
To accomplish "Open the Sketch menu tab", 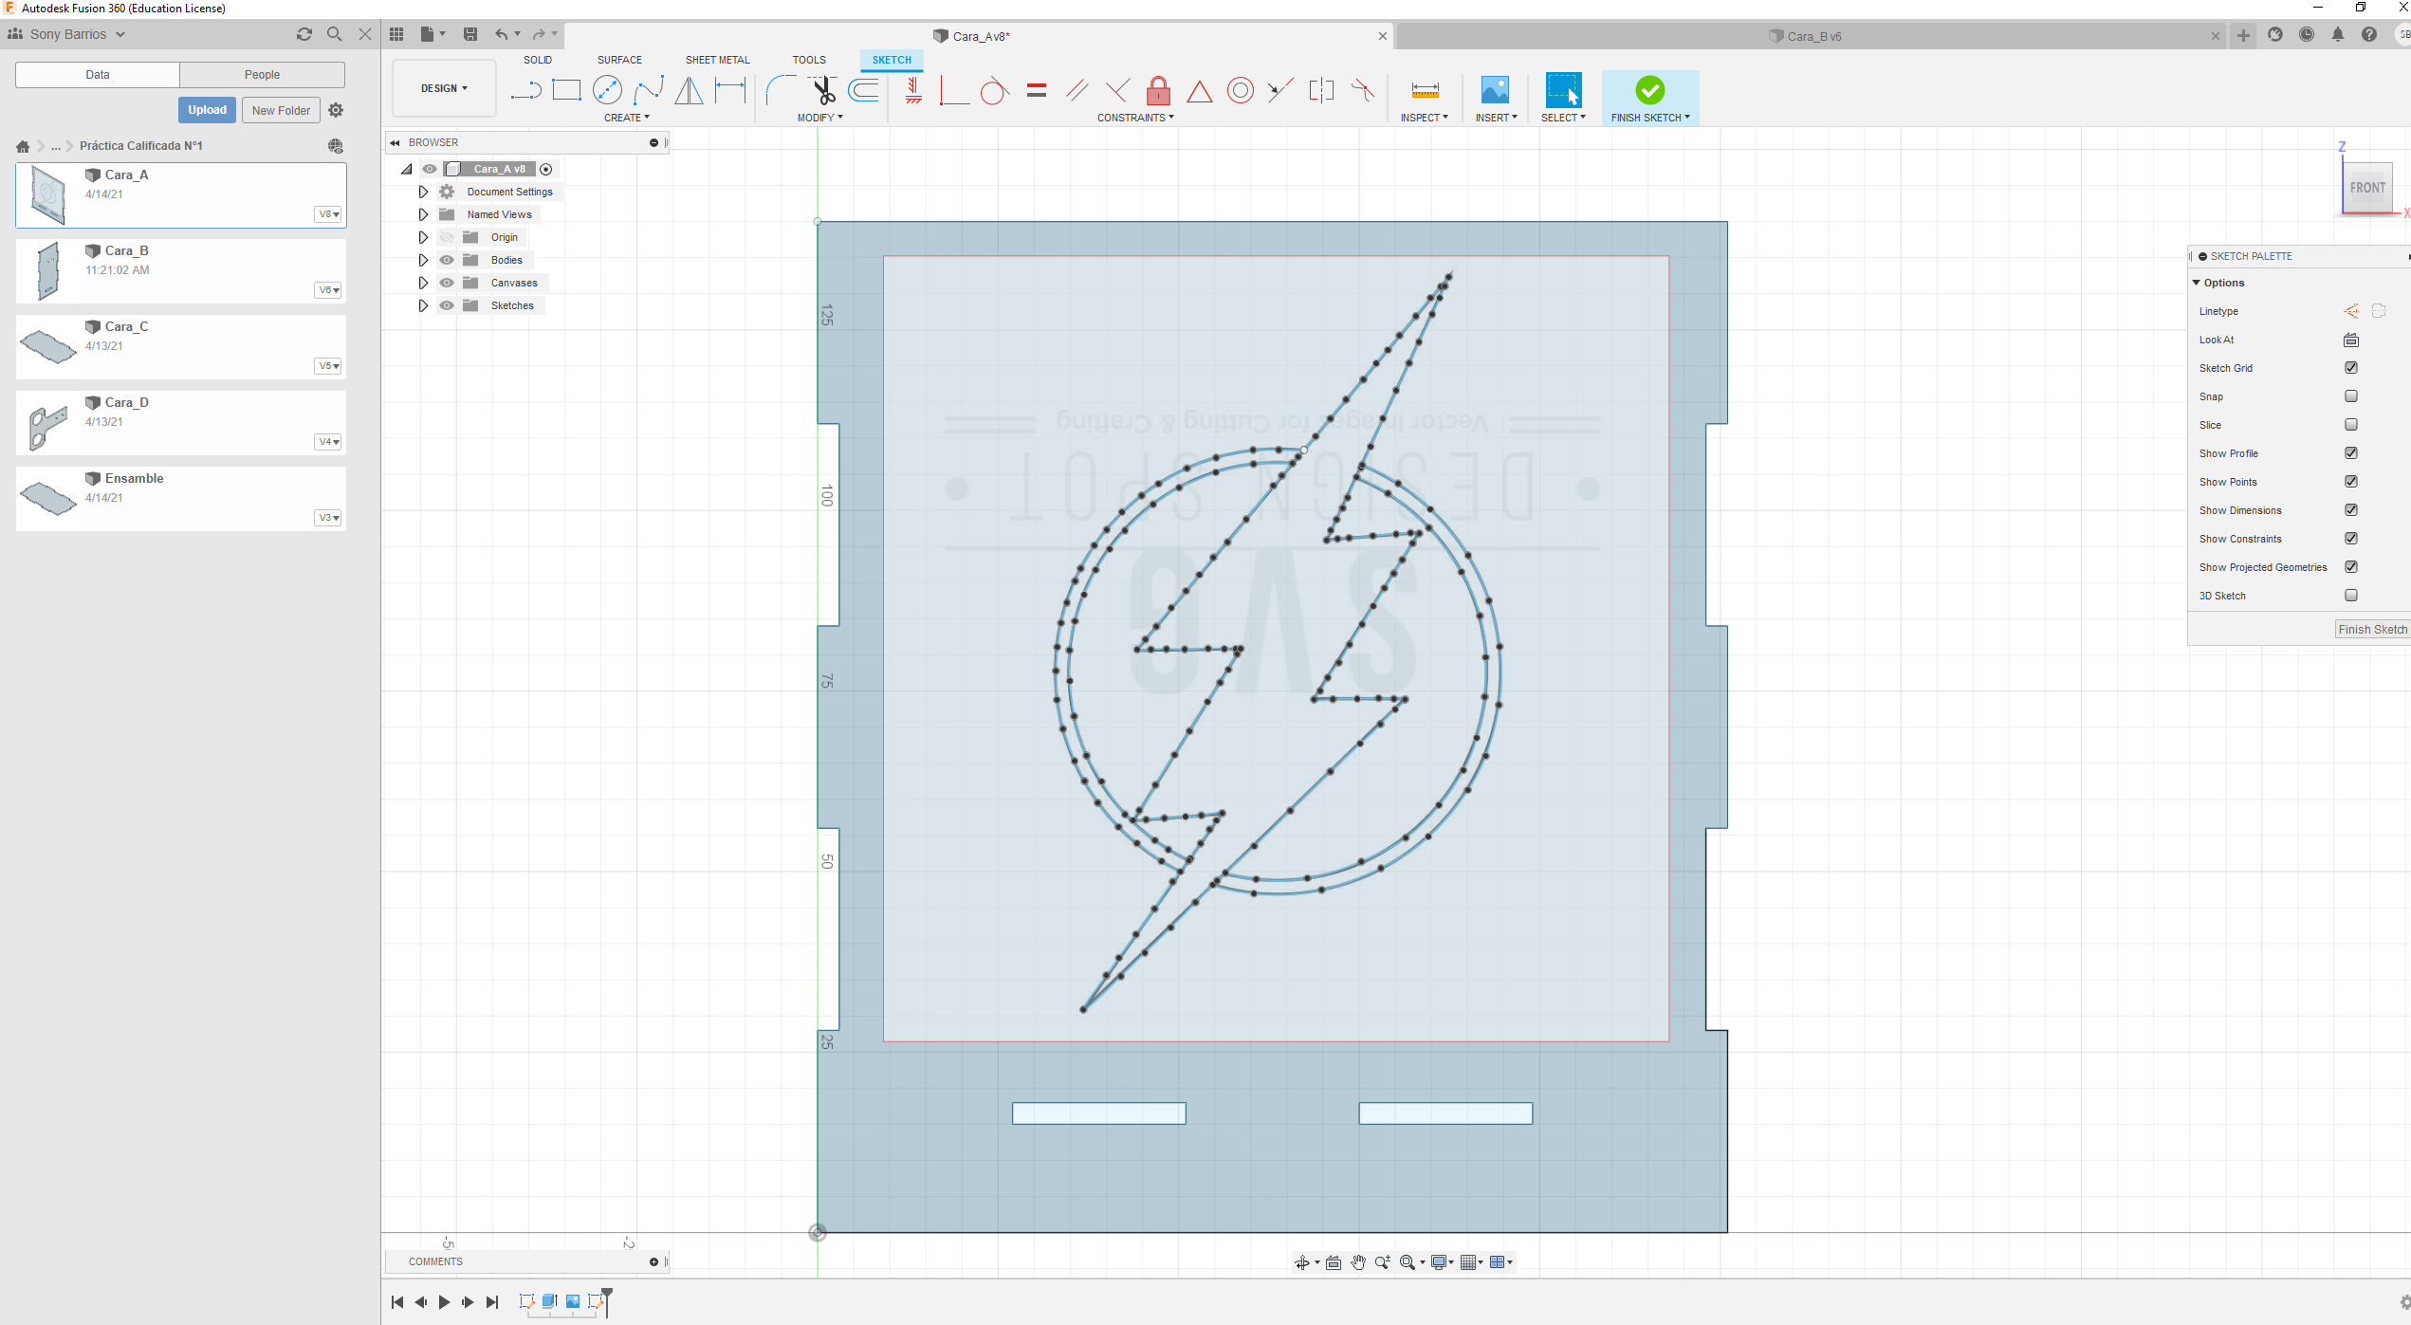I will tap(891, 59).
